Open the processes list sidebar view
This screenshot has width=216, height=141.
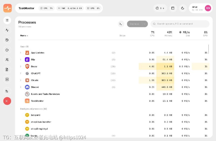(x=7, y=20)
